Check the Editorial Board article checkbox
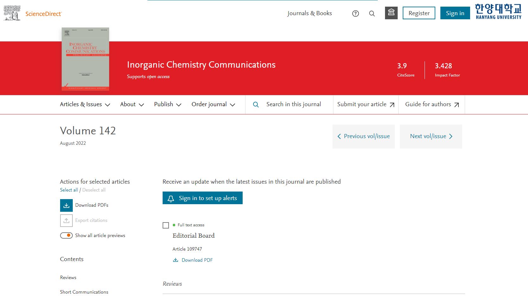 166,225
